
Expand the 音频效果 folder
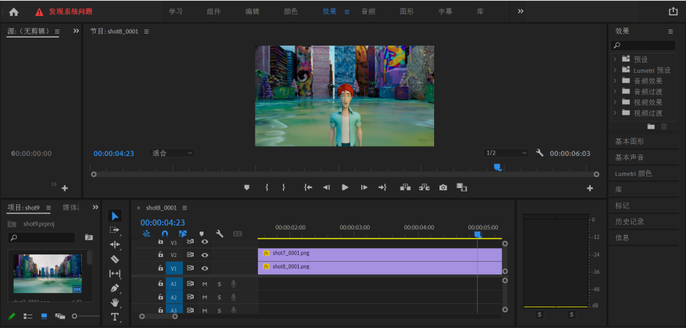click(615, 80)
